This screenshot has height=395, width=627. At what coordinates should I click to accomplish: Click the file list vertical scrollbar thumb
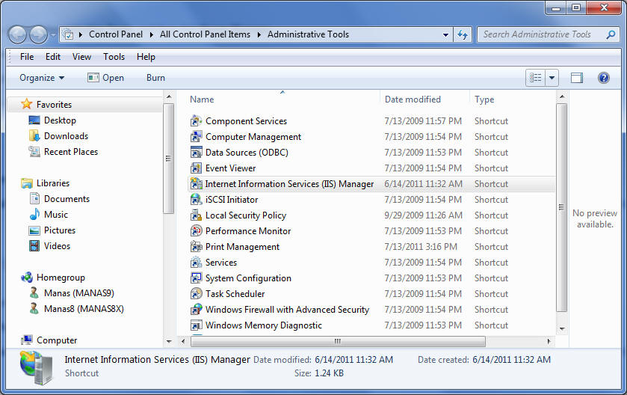562,207
